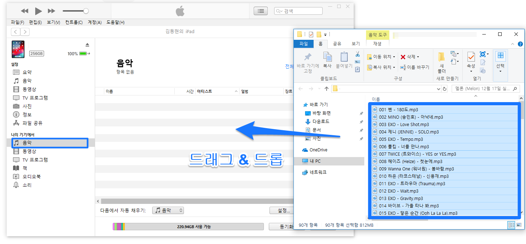Open Explorer help question mark icon
Image resolution: width=526 pixels, height=244 pixels.
click(520, 44)
